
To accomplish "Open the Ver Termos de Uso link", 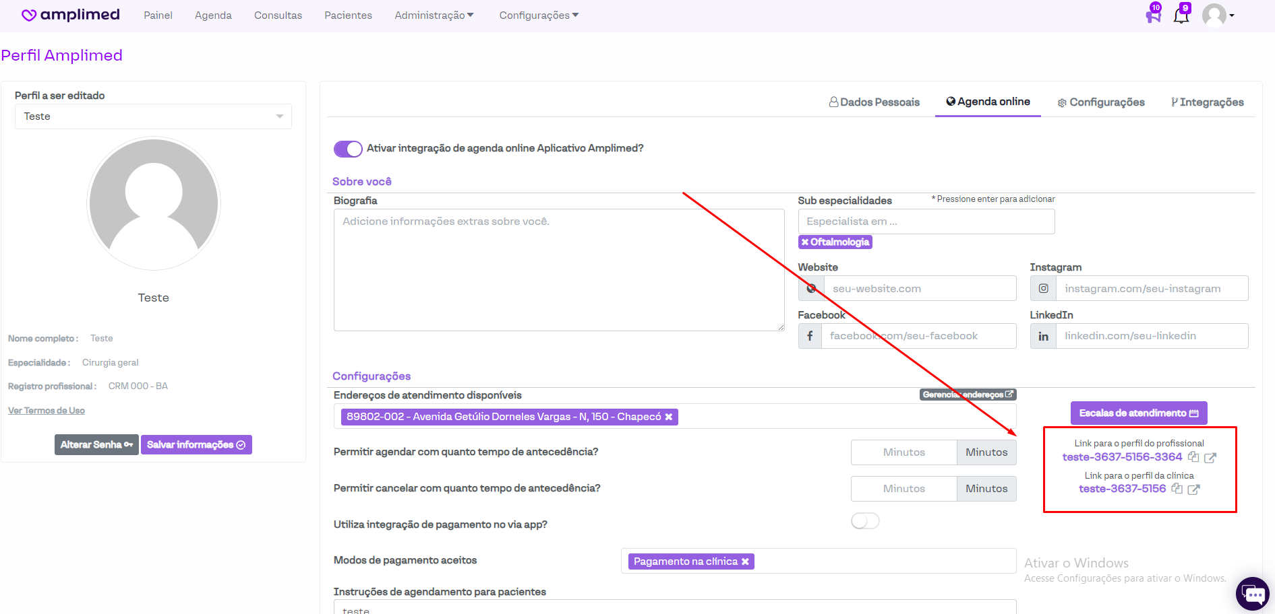I will (x=47, y=411).
